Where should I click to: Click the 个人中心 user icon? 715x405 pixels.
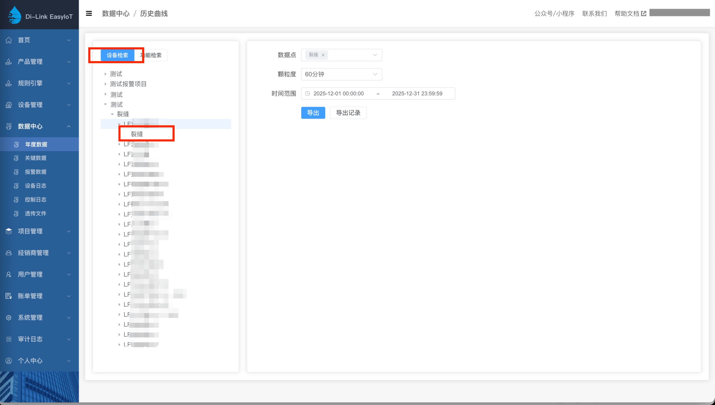click(x=9, y=361)
